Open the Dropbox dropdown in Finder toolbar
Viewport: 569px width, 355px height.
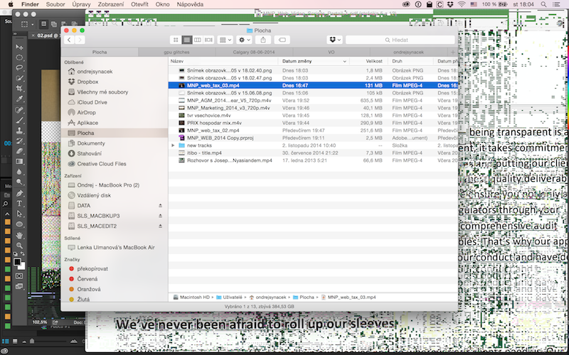click(x=334, y=40)
